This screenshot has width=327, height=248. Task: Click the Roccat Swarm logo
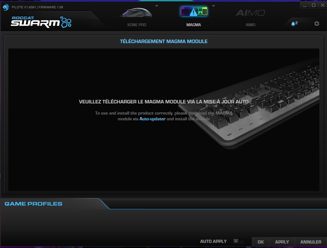41,22
